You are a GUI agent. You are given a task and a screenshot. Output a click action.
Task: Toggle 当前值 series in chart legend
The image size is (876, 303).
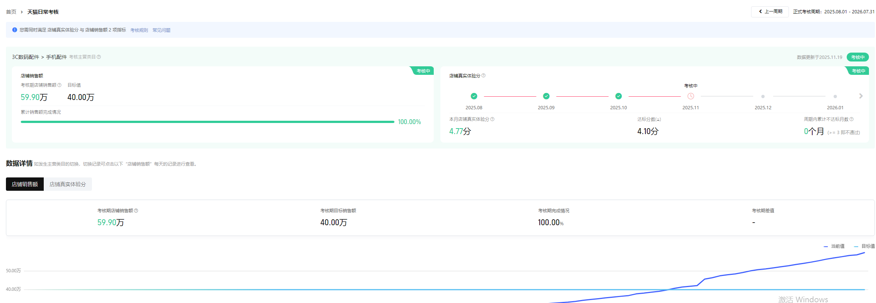pos(834,246)
